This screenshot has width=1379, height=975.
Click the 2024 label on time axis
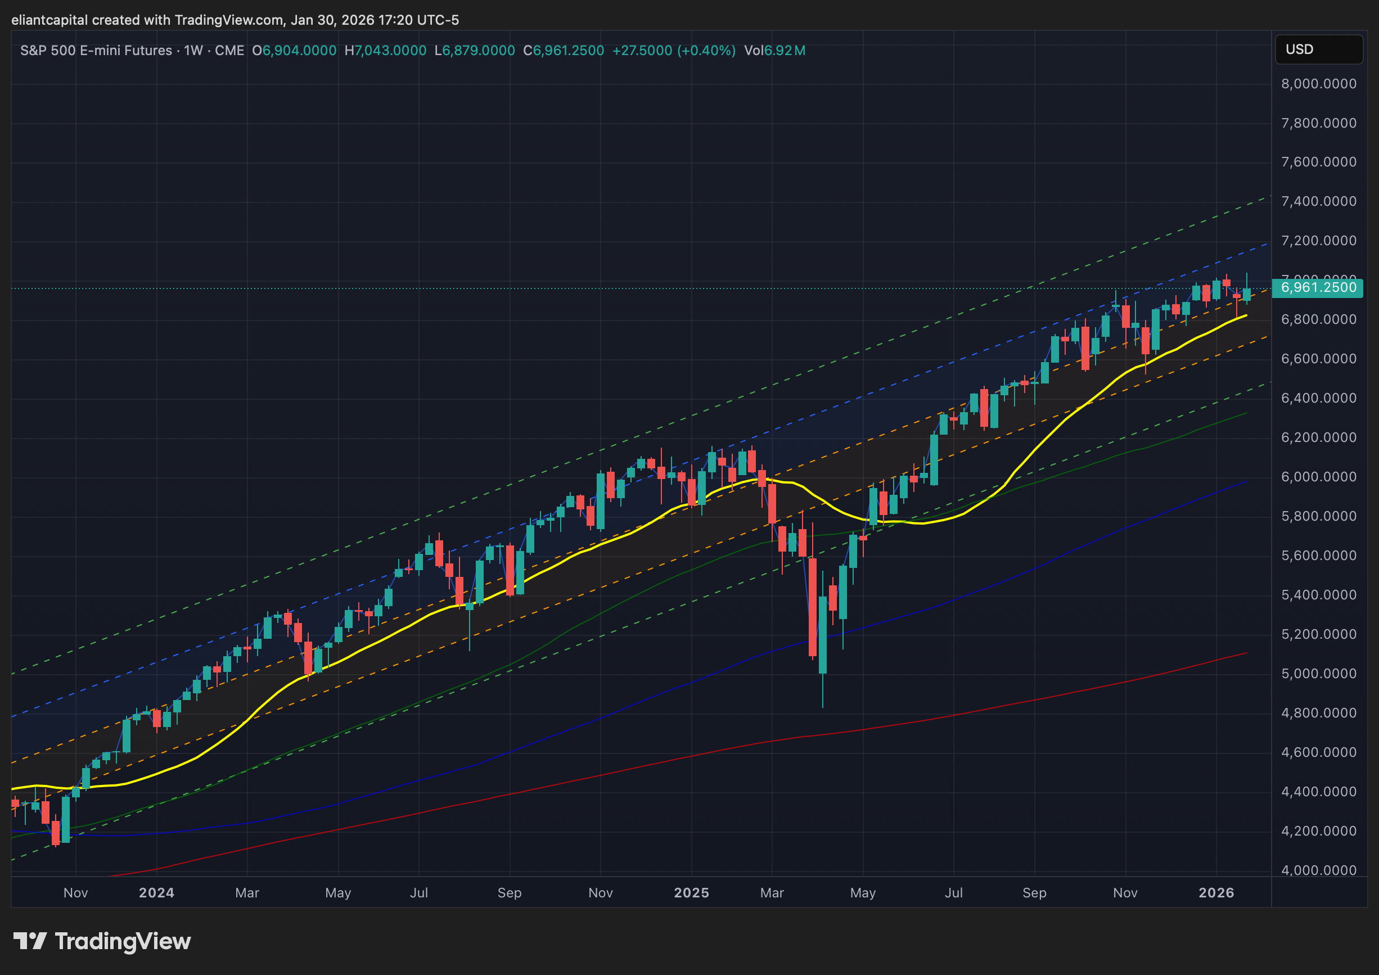(x=156, y=893)
